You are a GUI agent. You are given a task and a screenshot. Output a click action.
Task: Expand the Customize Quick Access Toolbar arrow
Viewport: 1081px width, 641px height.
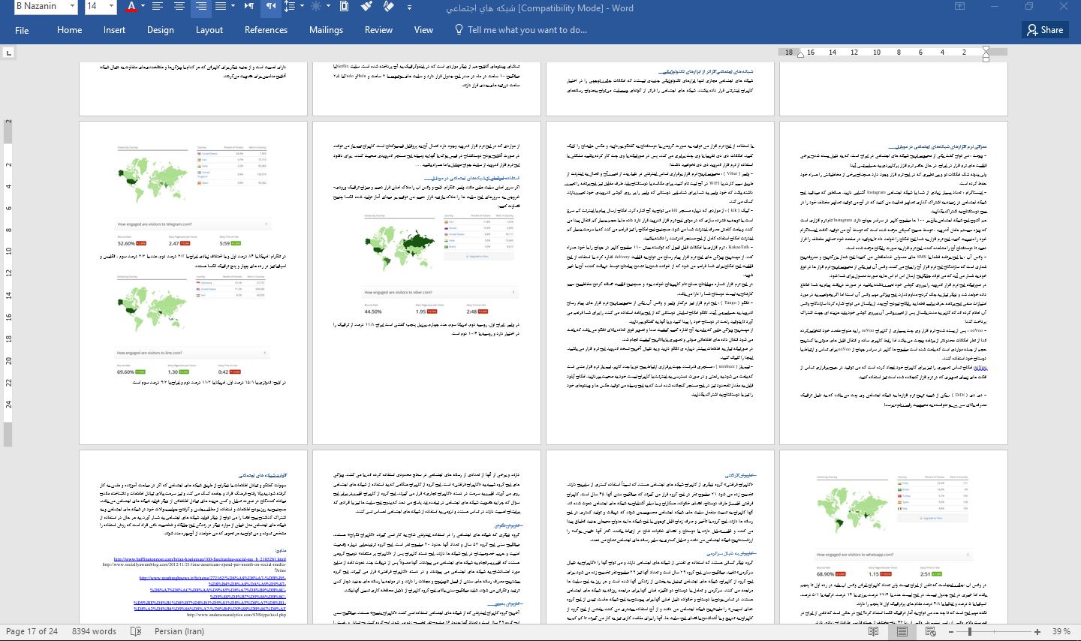pyautogui.click(x=409, y=8)
